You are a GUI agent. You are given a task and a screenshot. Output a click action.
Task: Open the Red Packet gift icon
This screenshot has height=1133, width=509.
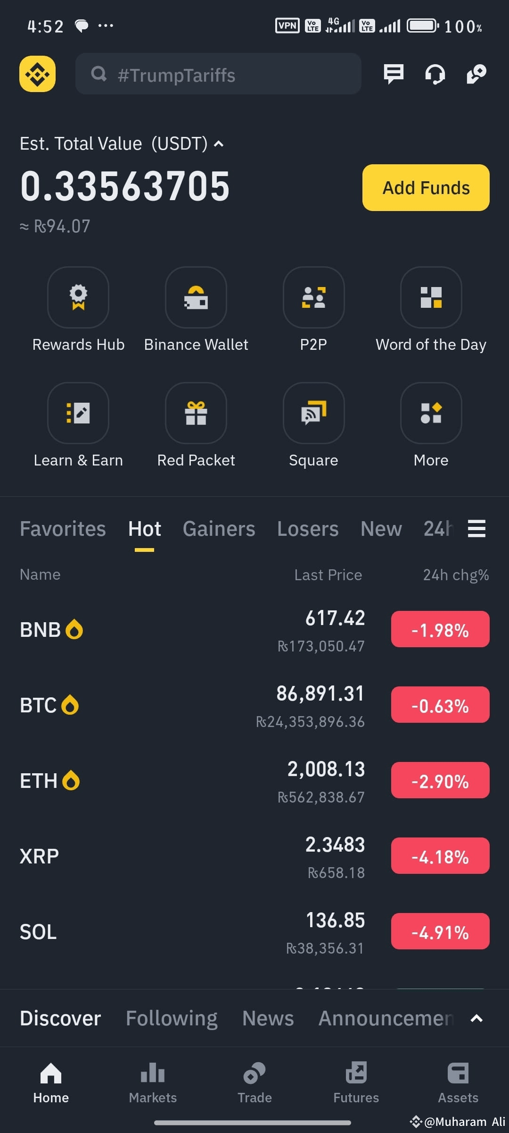[196, 413]
